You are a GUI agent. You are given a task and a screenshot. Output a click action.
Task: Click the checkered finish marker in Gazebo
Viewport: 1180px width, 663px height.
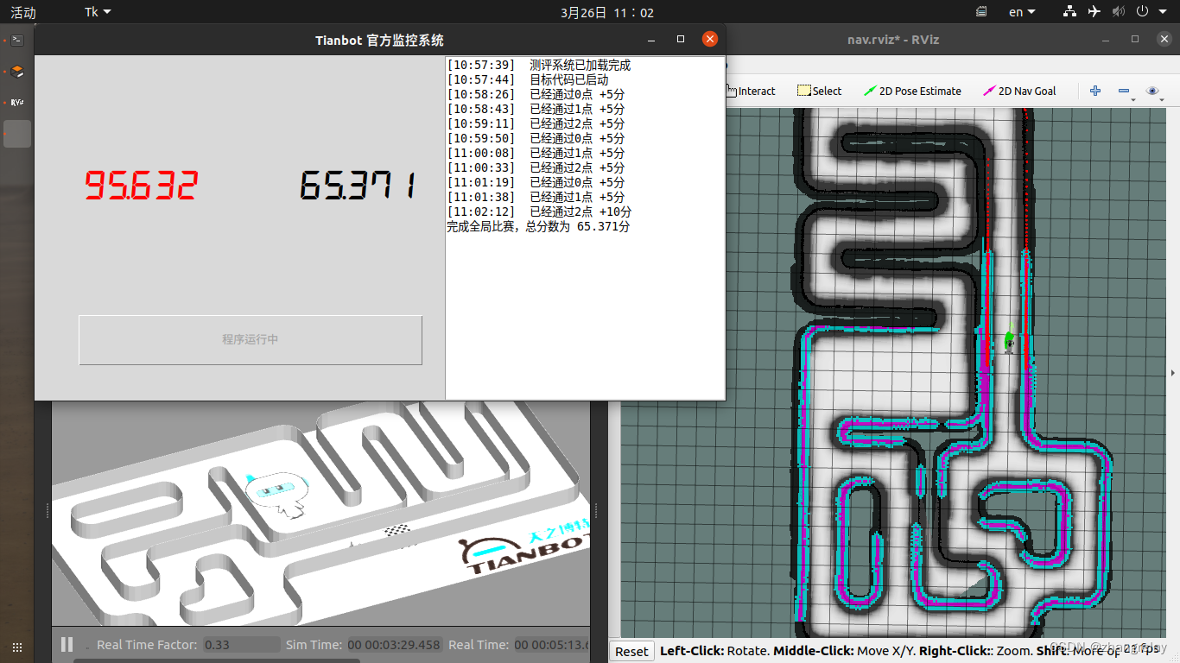click(x=396, y=530)
